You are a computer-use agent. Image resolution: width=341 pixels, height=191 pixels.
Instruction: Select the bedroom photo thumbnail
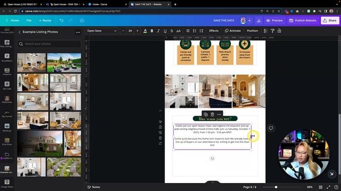click(33, 101)
